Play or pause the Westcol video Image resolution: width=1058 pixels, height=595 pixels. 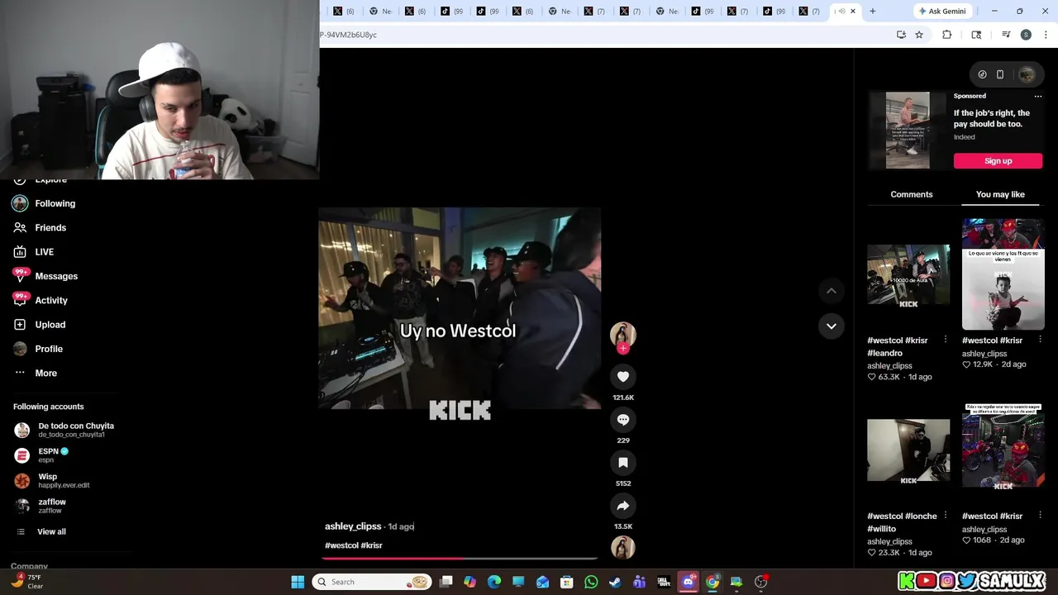click(460, 308)
